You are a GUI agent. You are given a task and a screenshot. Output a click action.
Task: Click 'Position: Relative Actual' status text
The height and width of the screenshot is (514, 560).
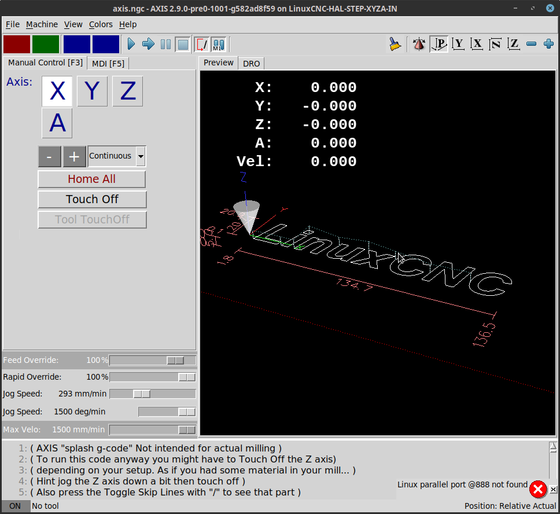pyautogui.click(x=510, y=506)
